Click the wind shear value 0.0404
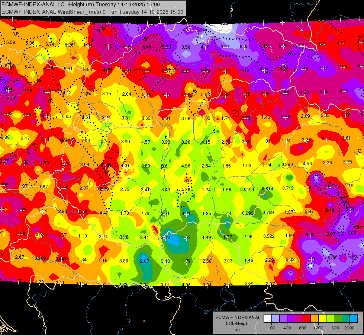 (x=247, y=189)
